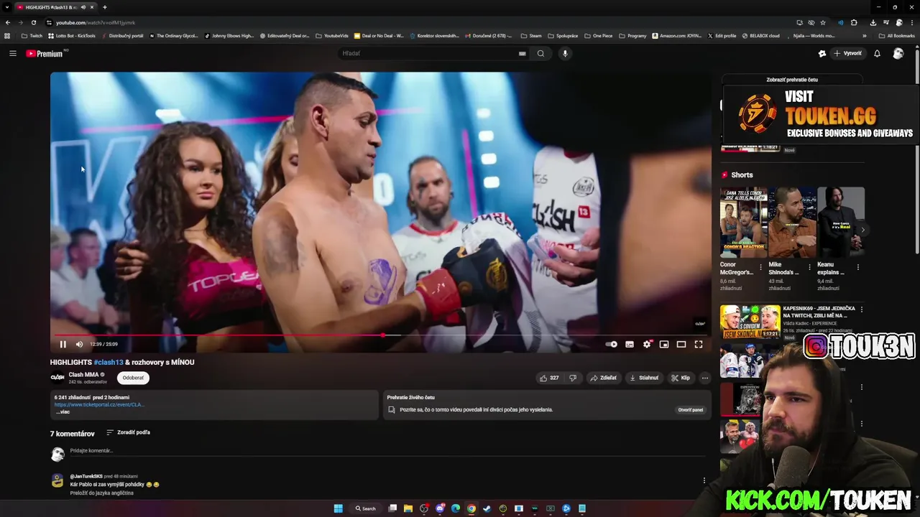Open the All Bookmarks folder

tap(897, 35)
